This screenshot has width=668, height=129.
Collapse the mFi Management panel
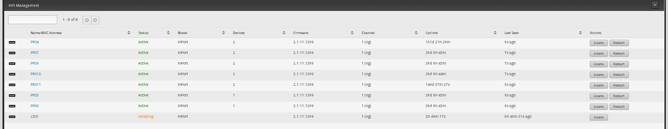[655, 5]
